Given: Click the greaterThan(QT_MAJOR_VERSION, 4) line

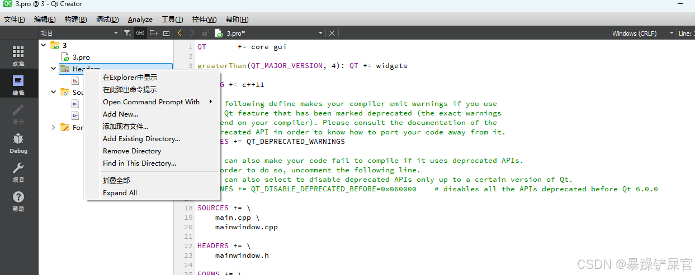Looking at the screenshot, I should pyautogui.click(x=302, y=66).
